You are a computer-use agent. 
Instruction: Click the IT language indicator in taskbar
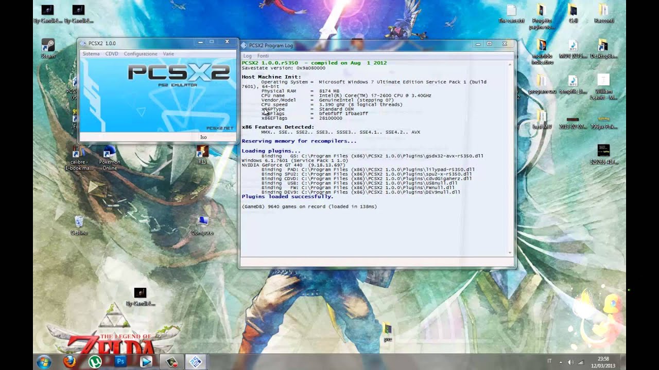(549, 361)
